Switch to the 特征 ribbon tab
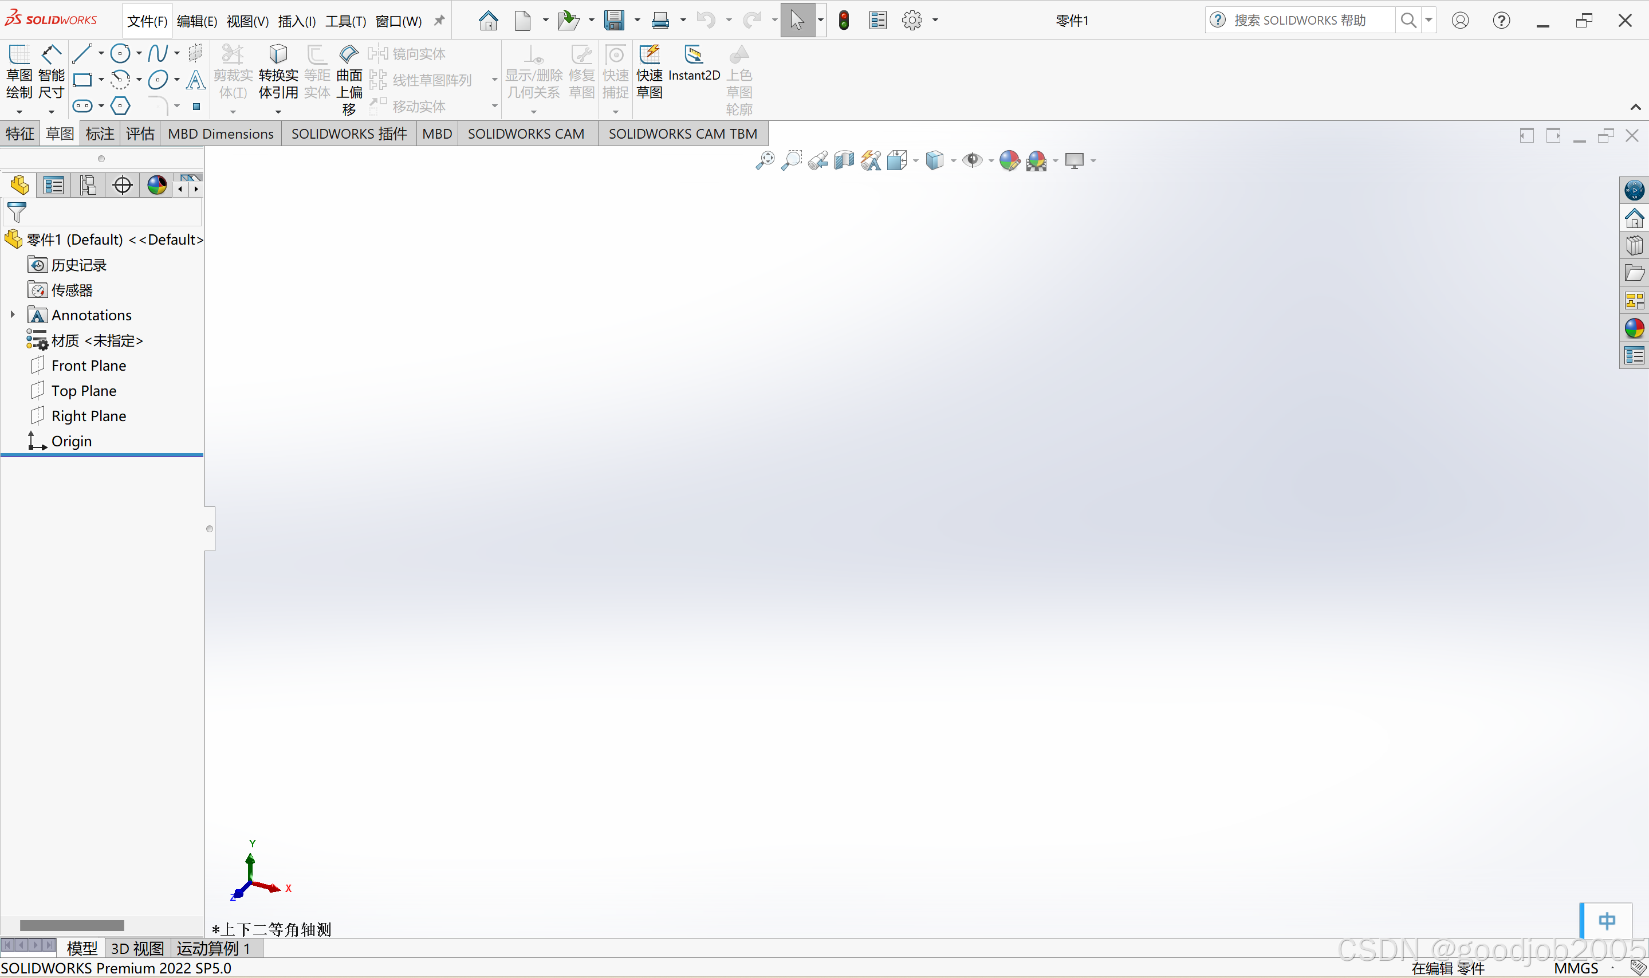 (20, 134)
